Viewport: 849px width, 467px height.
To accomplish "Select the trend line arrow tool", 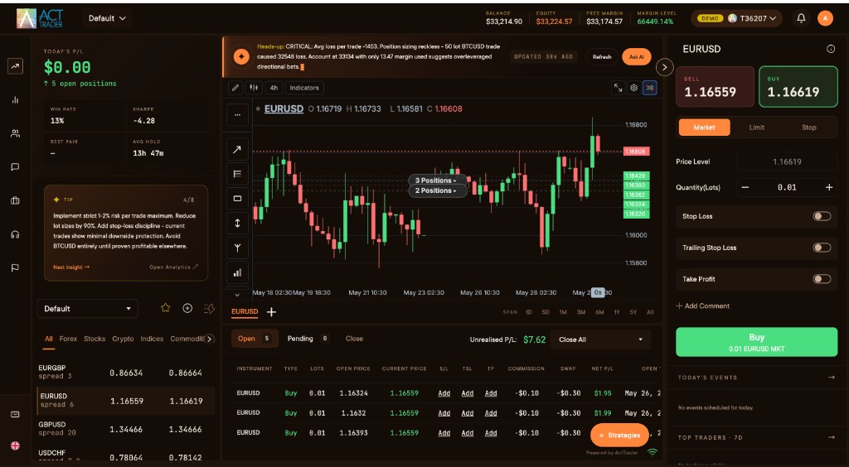I will point(237,149).
